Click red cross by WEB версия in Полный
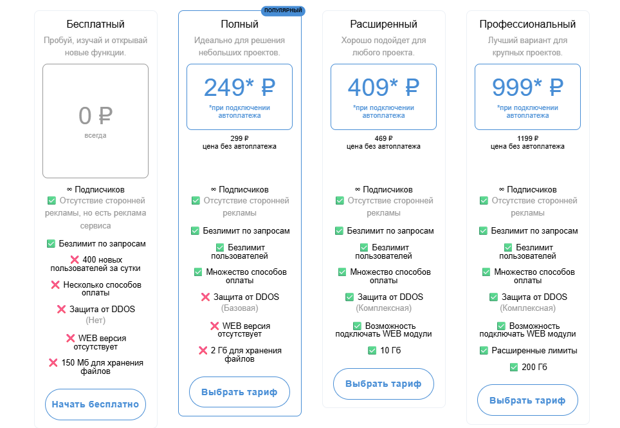The image size is (620, 428). pyautogui.click(x=215, y=326)
